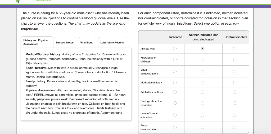The image size is (271, 134).
Task: Mark Anxiety level as Contraindicated
Action: (235, 49)
